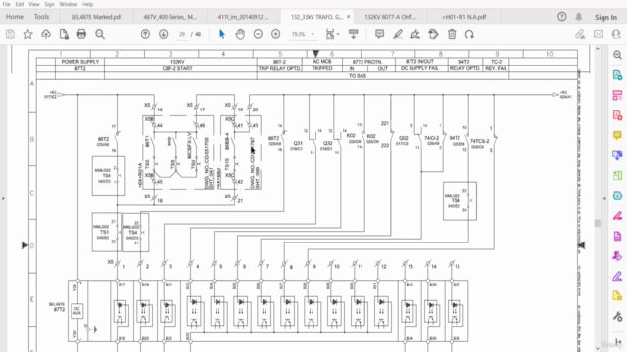Switch to 487V_400-Series tab
Image resolution: width=627 pixels, height=352 pixels.
(169, 17)
